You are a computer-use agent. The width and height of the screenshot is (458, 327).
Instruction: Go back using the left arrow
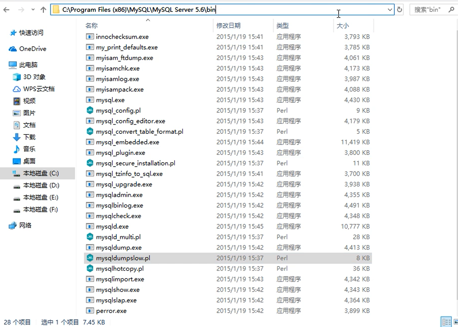point(6,10)
